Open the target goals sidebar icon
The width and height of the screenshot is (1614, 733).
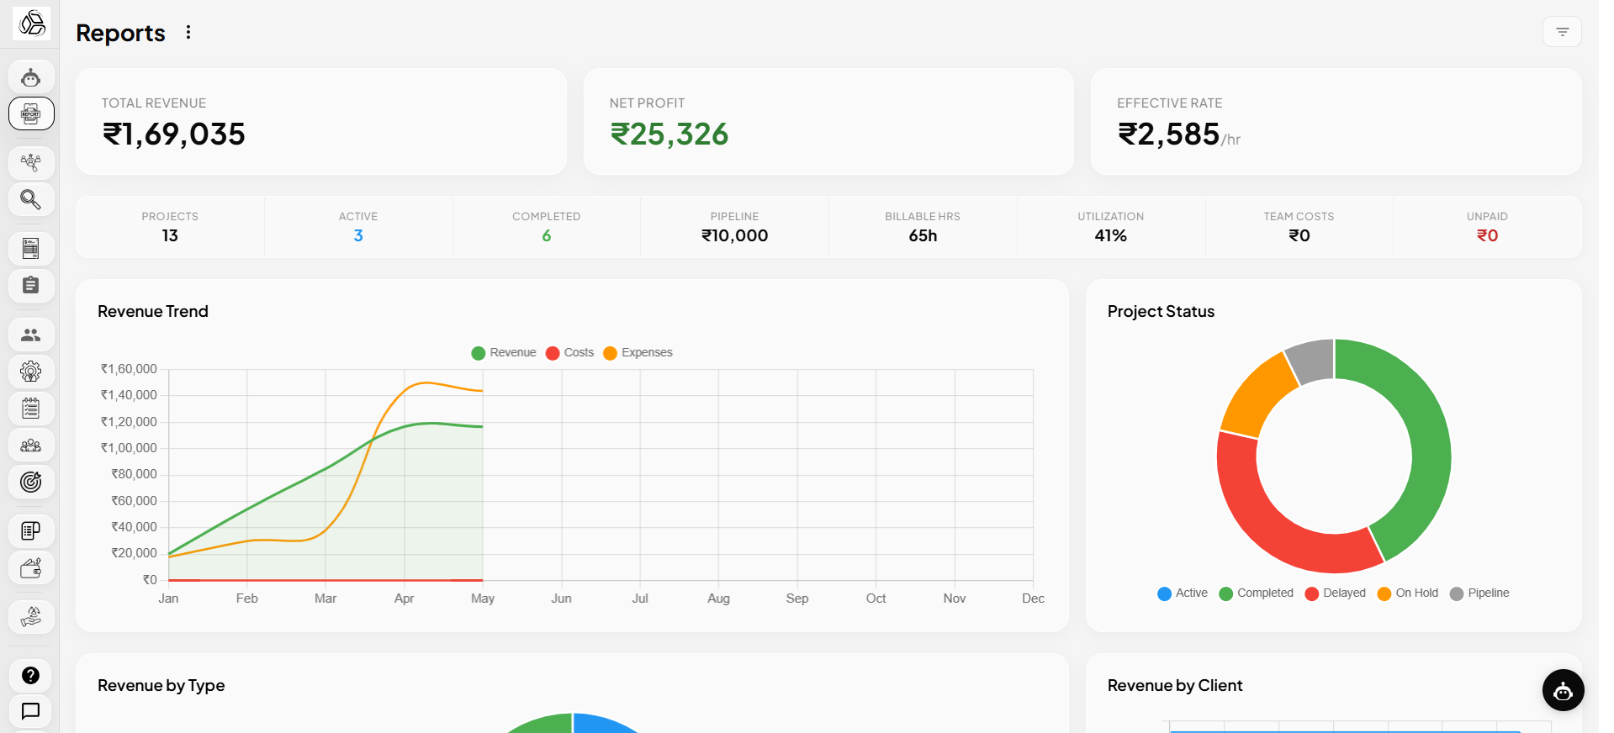[x=31, y=482]
